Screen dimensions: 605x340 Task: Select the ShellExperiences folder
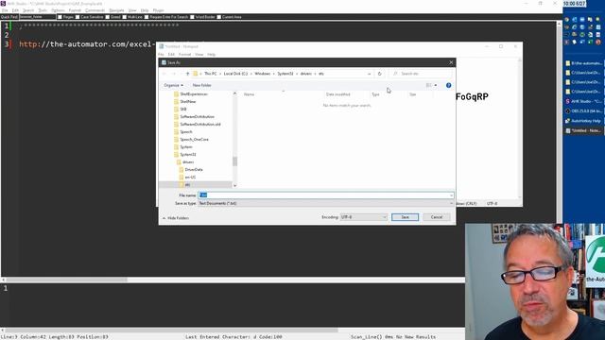point(194,94)
